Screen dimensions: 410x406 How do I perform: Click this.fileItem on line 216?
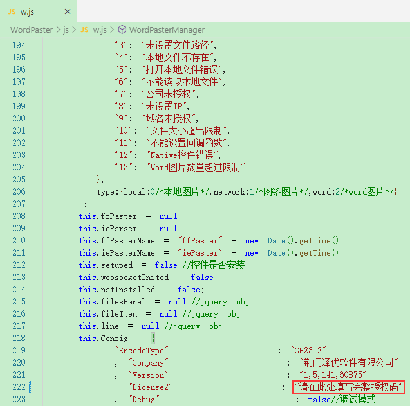pos(107,314)
